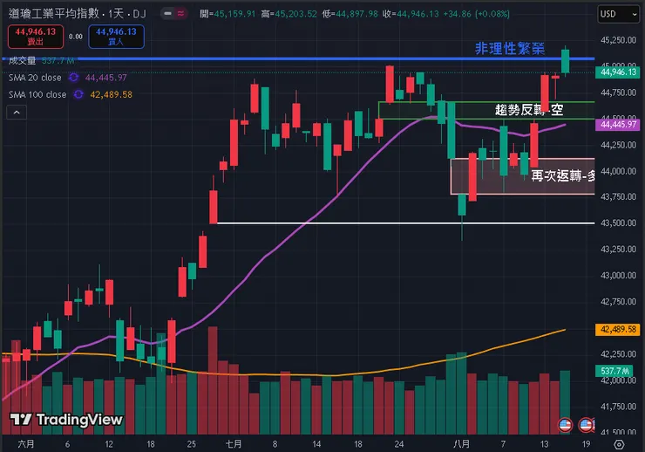Click the 42,000.00 price axis label
The image size is (645, 452).
click(x=618, y=380)
